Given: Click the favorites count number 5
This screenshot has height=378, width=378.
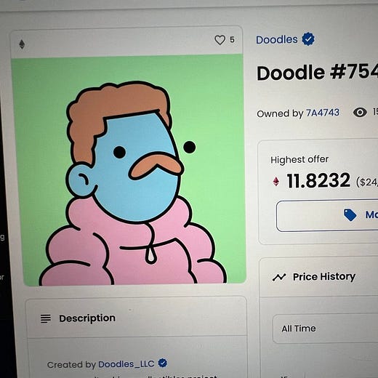Looking at the screenshot, I should click(x=232, y=40).
